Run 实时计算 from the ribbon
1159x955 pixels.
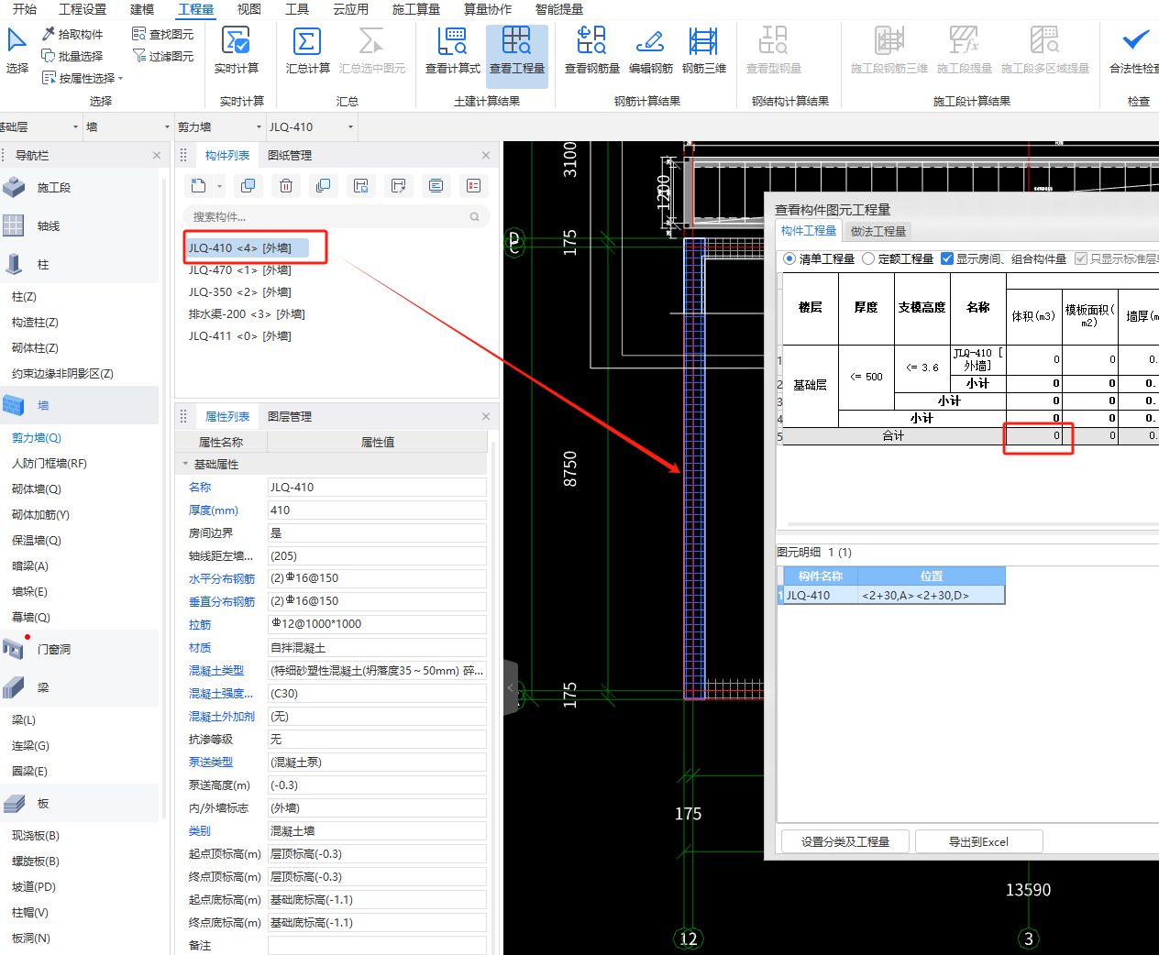coord(237,51)
